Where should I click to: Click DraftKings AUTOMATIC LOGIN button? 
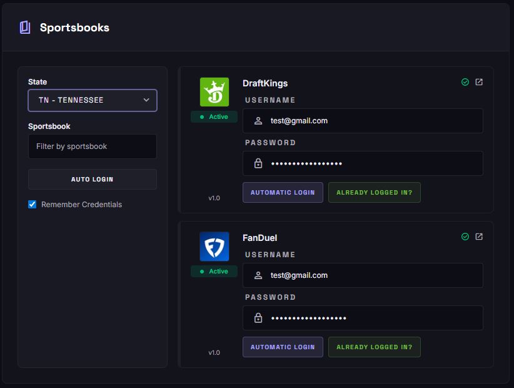pos(283,193)
